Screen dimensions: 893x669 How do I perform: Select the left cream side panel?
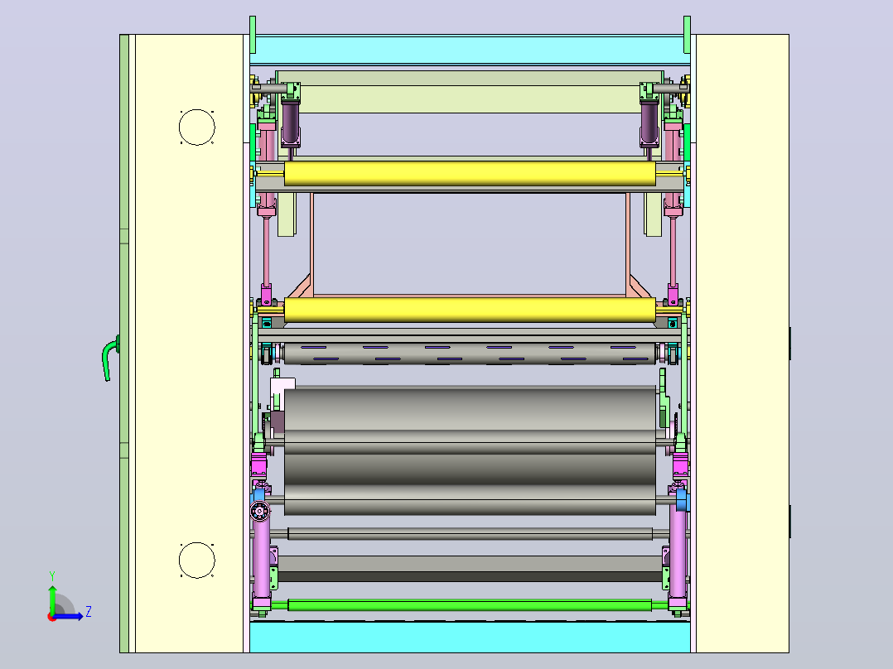(x=190, y=344)
